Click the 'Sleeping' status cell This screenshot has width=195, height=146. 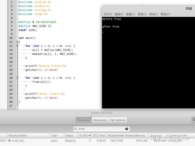click(x=70, y=141)
